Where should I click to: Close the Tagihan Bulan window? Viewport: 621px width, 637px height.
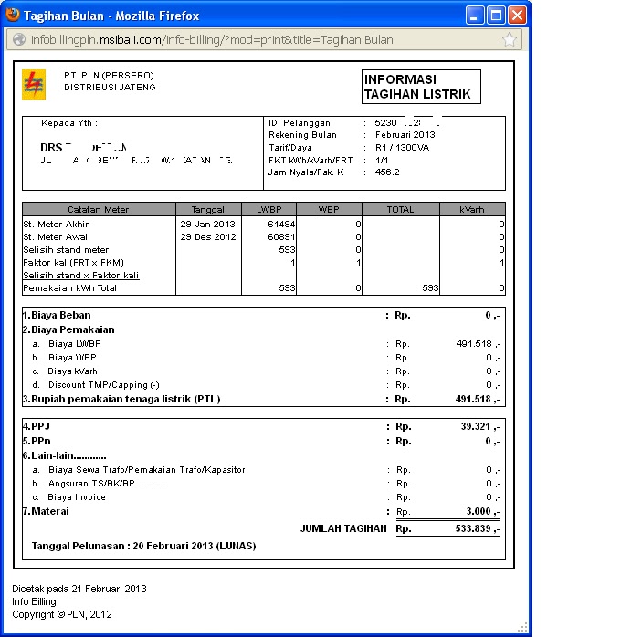(x=517, y=16)
